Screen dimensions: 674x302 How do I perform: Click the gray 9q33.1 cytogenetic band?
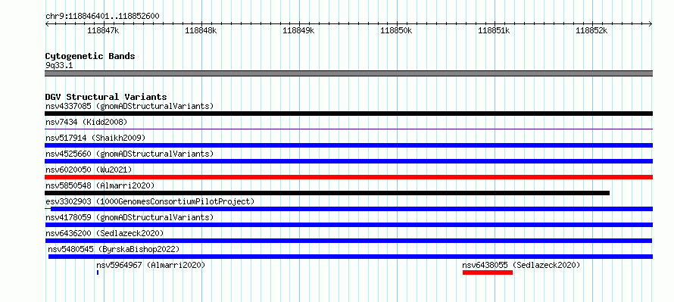348,73
